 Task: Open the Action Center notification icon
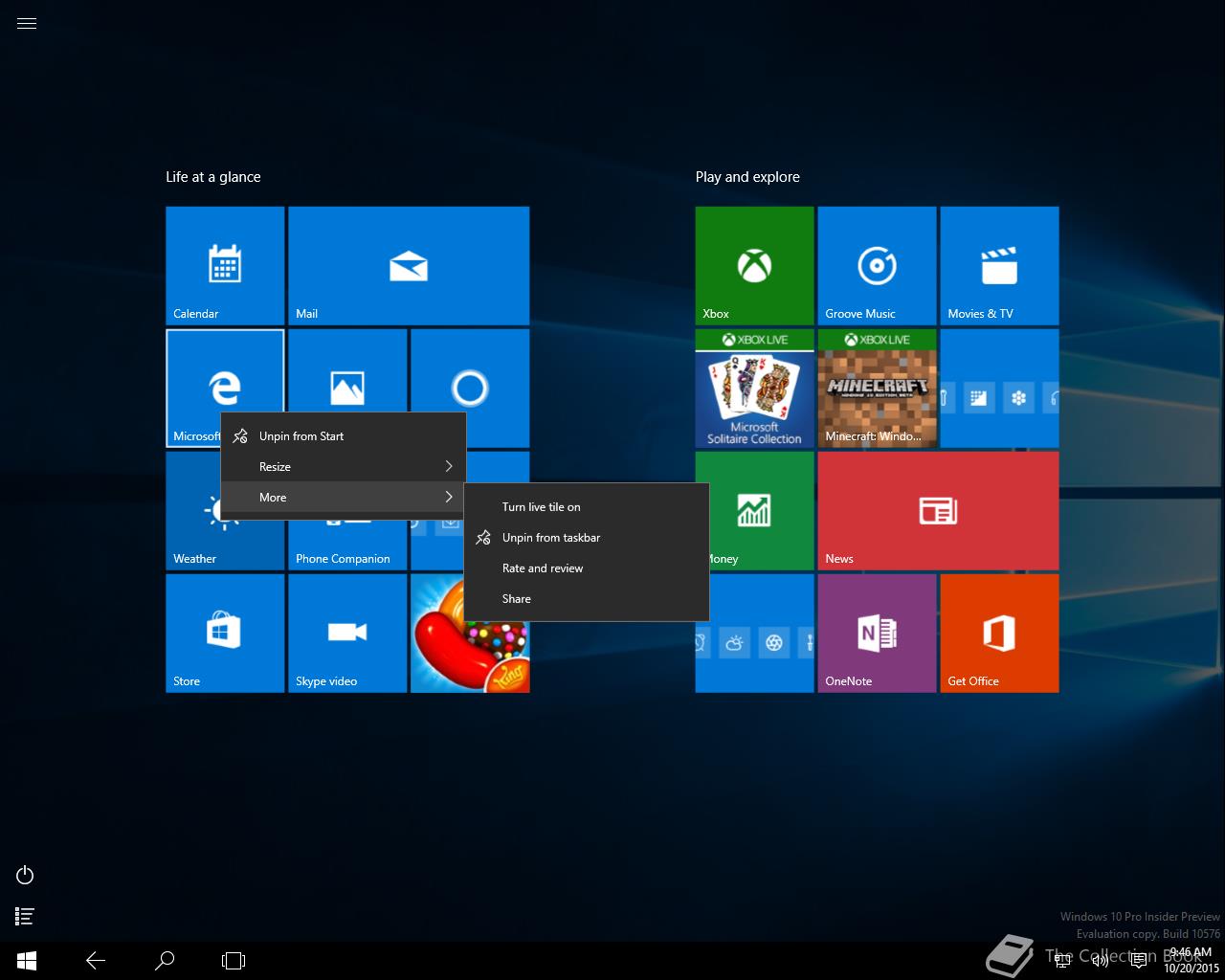pos(1139,961)
